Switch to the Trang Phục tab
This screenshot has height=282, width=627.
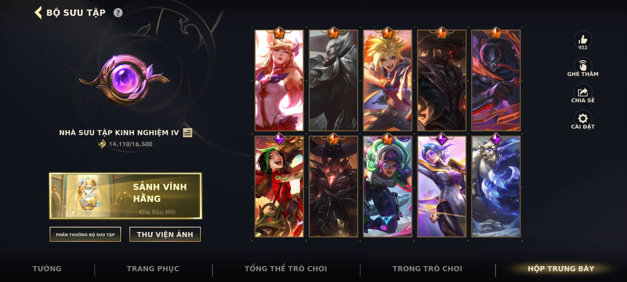coord(153,269)
